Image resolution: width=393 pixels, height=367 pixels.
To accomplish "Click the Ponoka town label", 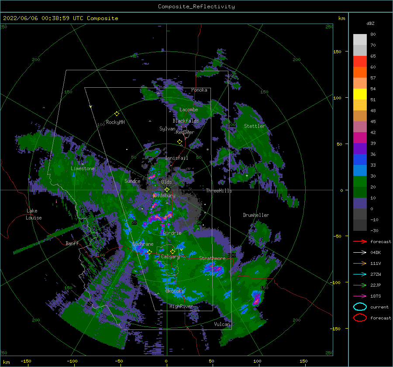I will click(199, 90).
